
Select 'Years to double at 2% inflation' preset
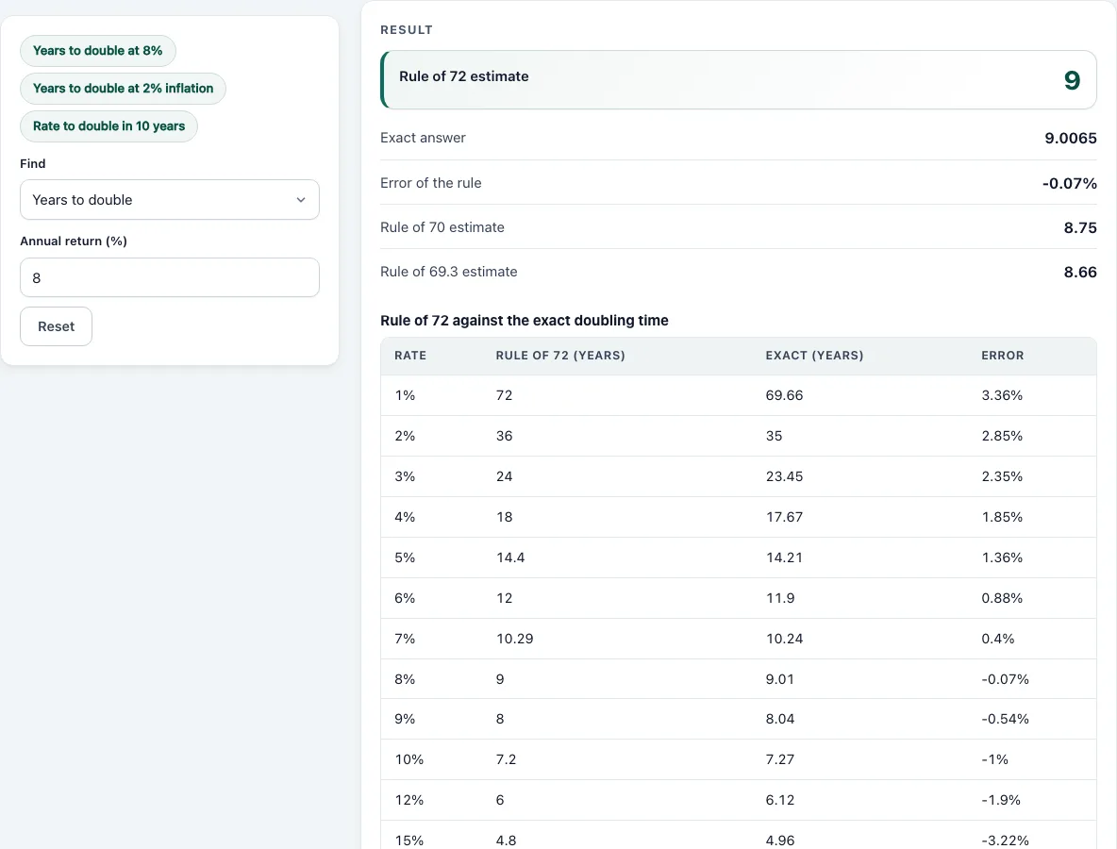[x=123, y=89]
